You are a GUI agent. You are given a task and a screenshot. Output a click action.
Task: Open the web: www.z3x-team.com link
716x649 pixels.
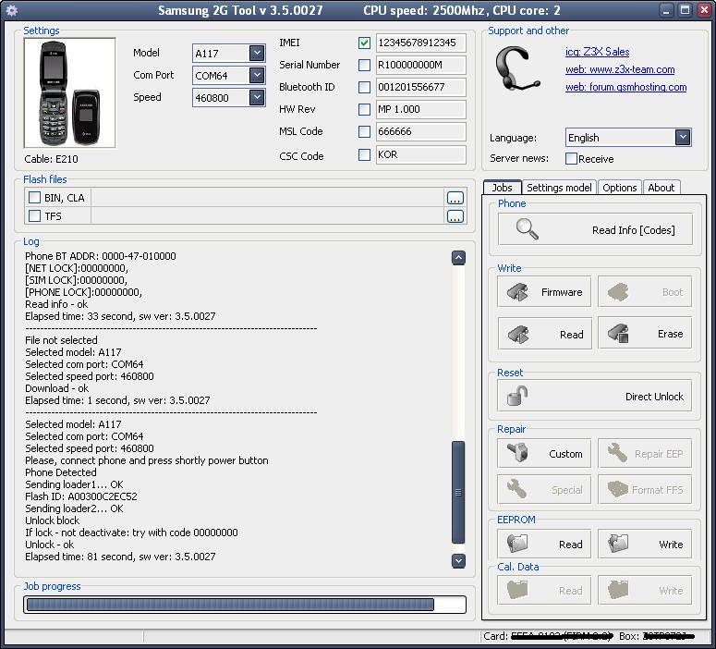click(x=620, y=69)
